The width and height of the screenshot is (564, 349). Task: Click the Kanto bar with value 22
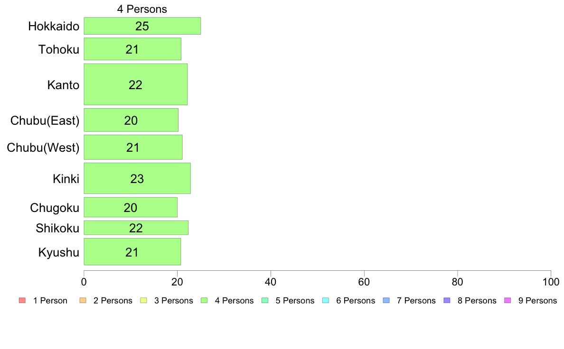click(136, 84)
